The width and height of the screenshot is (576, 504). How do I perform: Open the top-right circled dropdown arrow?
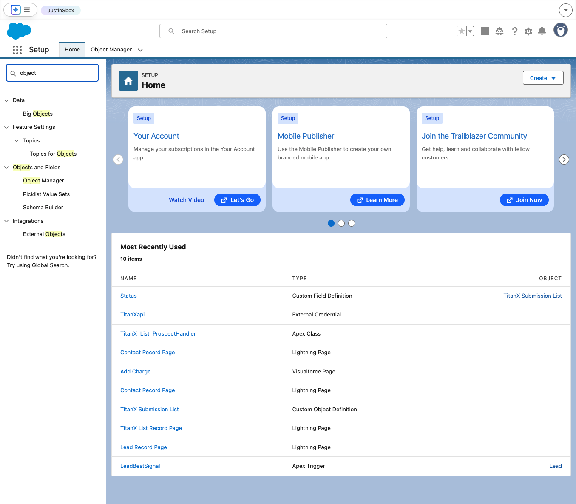click(565, 10)
